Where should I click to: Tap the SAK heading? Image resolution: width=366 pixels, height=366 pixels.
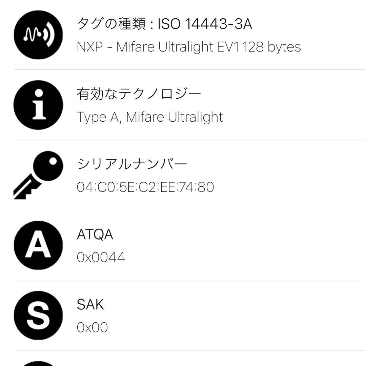coord(90,305)
